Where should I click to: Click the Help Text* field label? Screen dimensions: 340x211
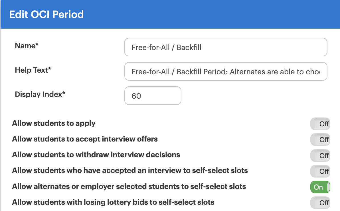pyautogui.click(x=33, y=70)
